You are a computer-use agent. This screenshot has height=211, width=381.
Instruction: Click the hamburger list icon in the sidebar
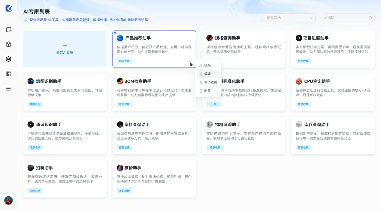point(8,88)
